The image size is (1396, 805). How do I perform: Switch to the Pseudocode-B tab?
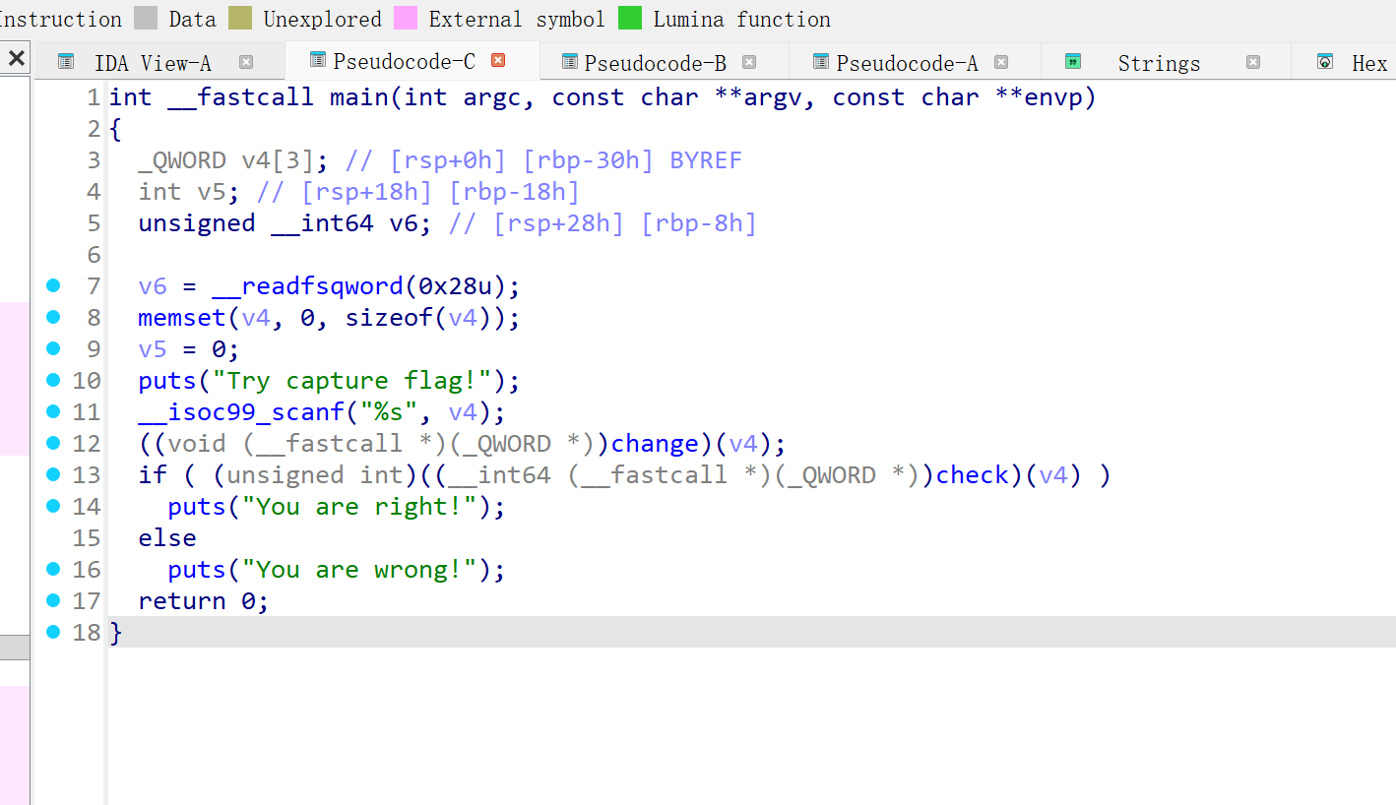[655, 63]
